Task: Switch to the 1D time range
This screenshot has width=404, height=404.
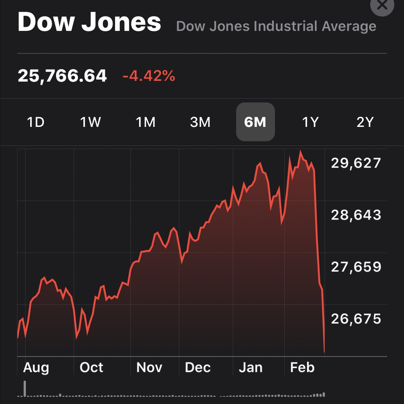Action: (36, 122)
